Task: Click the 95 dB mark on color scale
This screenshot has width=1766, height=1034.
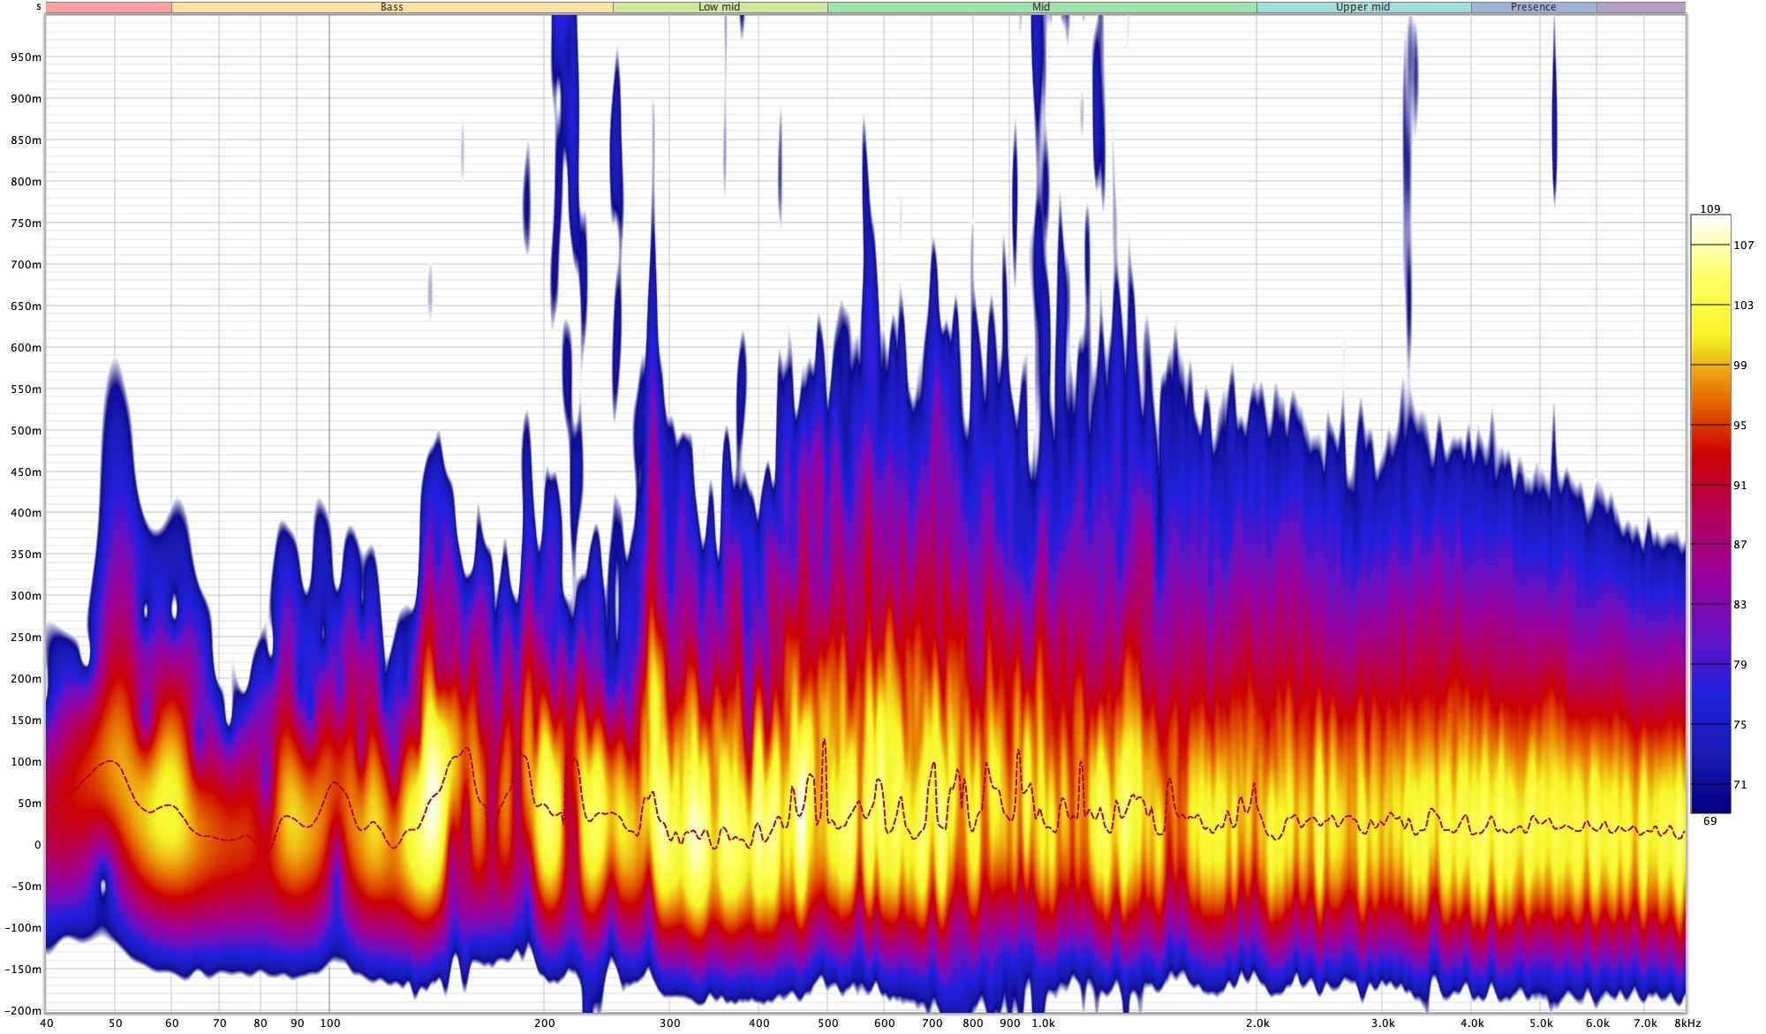Action: (x=1740, y=426)
